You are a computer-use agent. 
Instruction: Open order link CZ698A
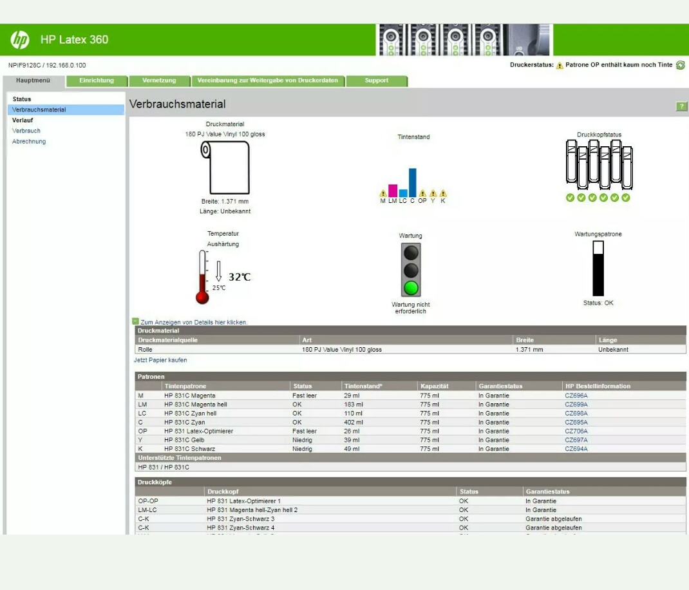point(576,414)
